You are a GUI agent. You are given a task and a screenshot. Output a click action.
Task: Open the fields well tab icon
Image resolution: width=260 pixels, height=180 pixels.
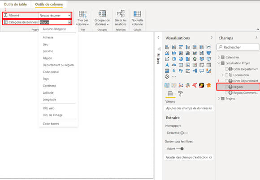click(170, 94)
